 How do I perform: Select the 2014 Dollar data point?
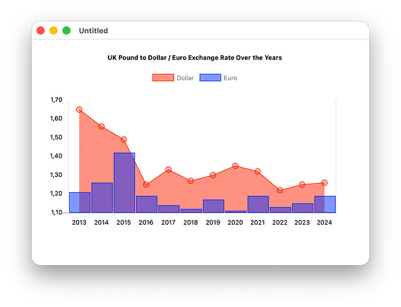pyautogui.click(x=102, y=126)
